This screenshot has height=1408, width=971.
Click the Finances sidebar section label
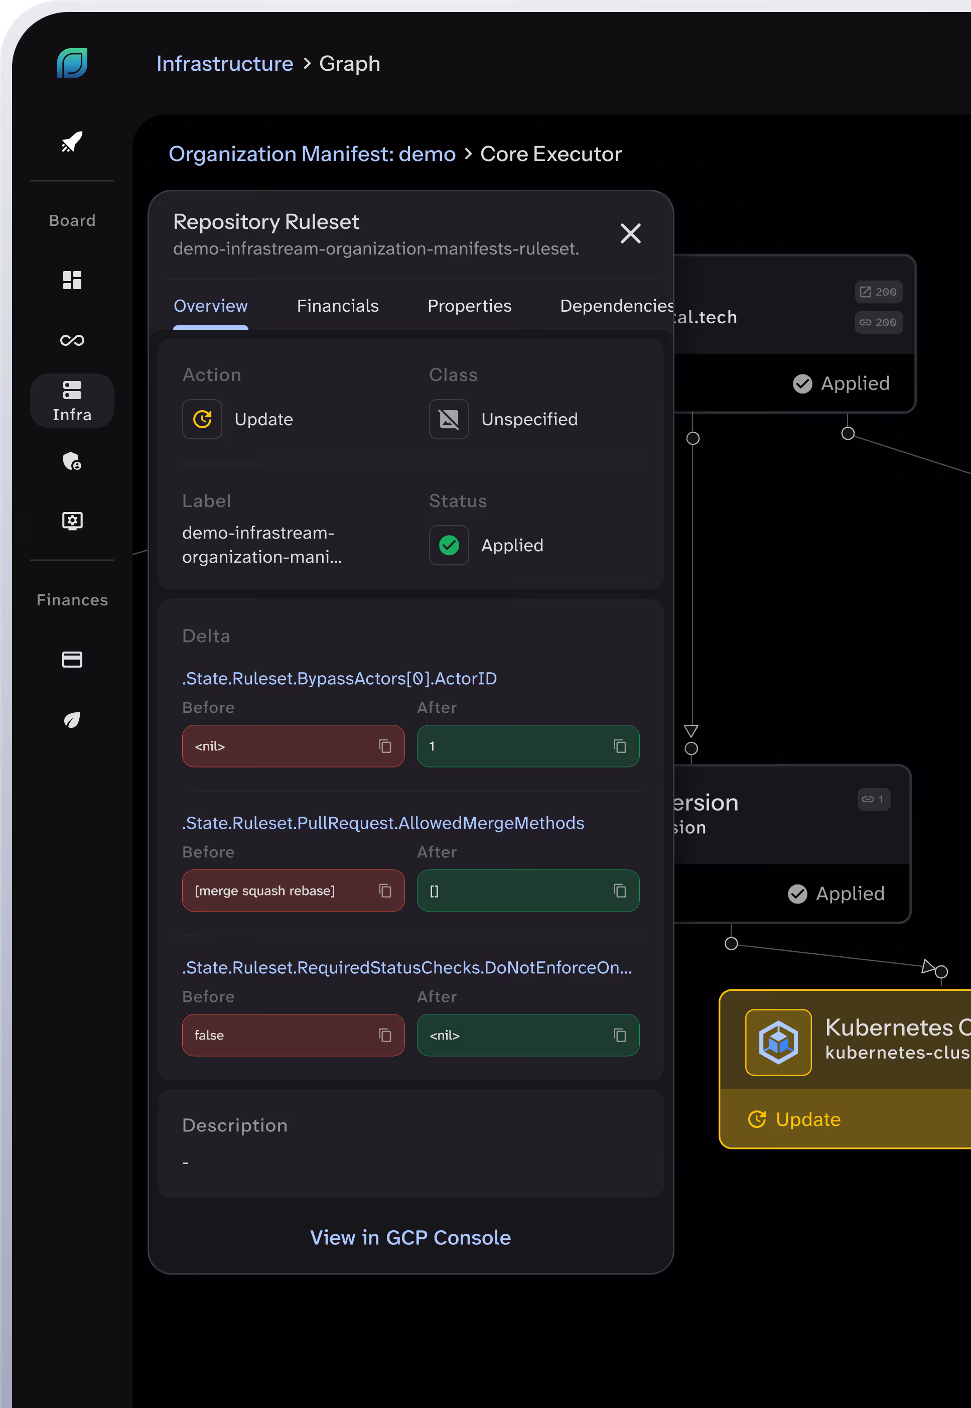(x=72, y=600)
